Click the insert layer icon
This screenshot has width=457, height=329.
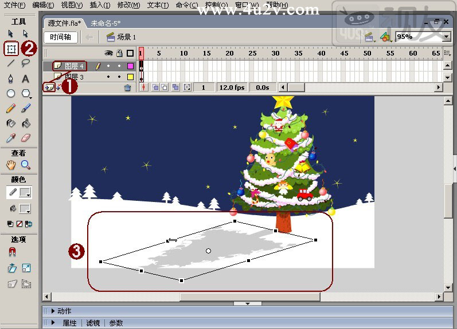(x=48, y=88)
